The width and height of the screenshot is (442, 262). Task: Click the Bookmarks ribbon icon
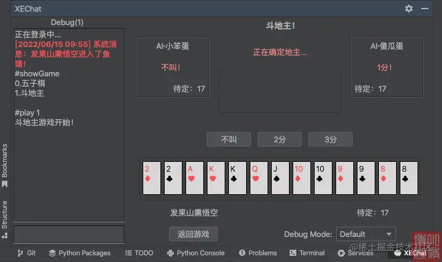tap(4, 184)
